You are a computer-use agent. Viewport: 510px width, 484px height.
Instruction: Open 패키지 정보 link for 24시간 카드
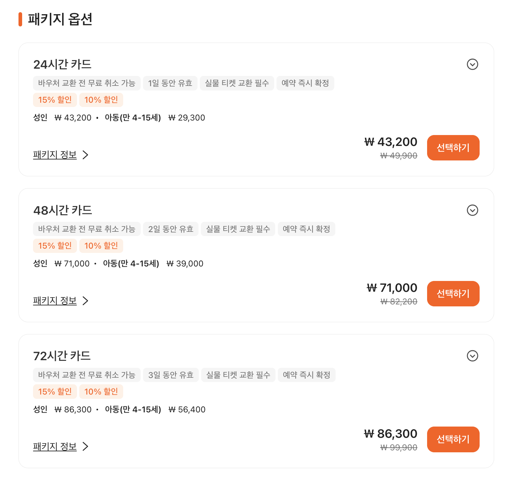55,155
